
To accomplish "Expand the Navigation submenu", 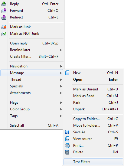I will pos(61,66).
